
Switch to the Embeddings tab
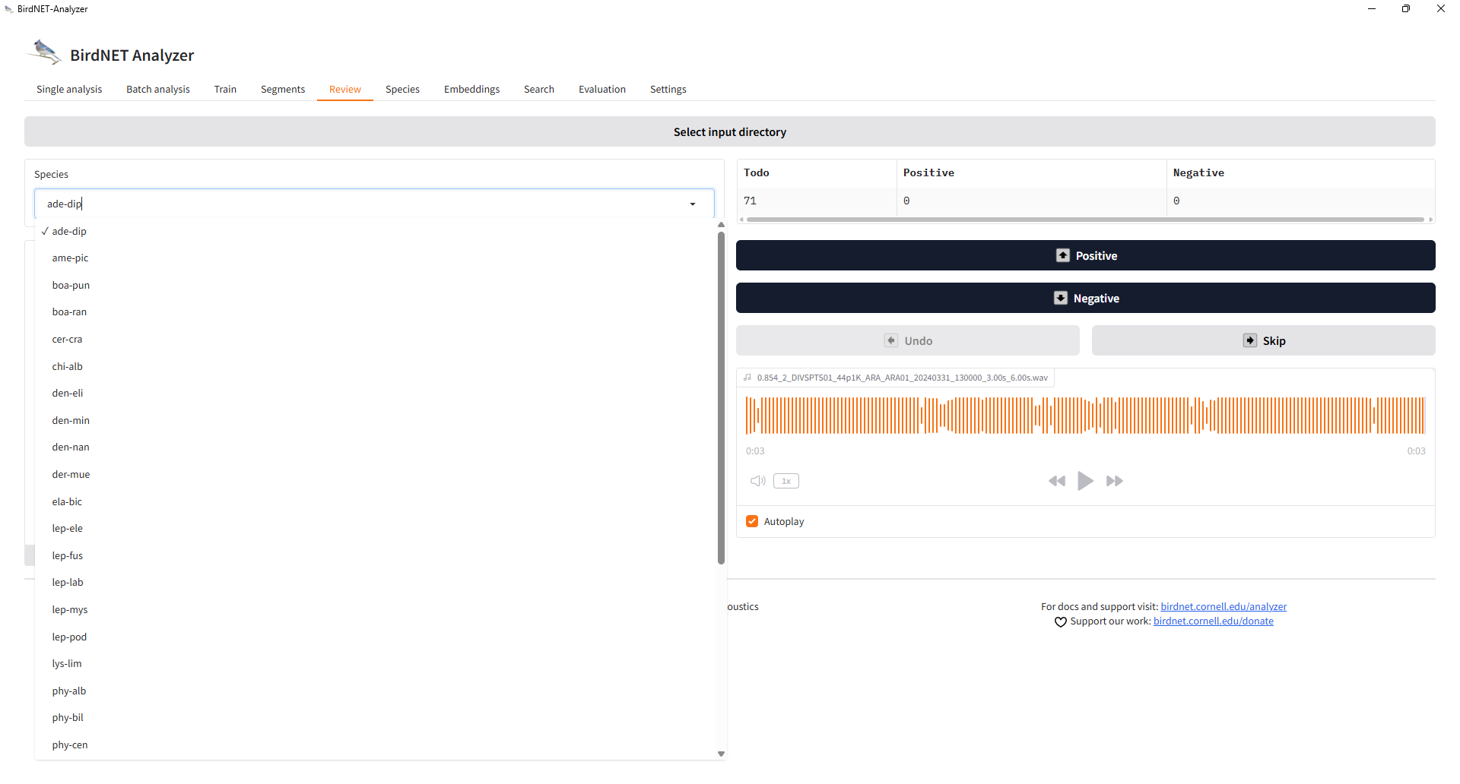point(471,89)
